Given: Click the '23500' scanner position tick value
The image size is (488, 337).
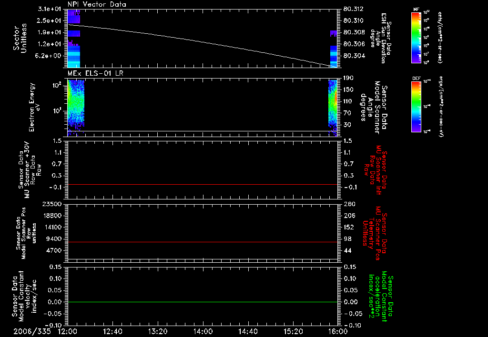Looking at the screenshot, I should [51, 204].
